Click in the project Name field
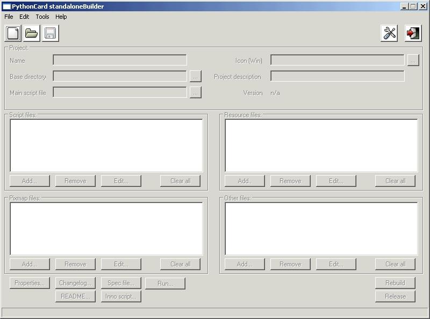The image size is (430, 319). point(120,60)
